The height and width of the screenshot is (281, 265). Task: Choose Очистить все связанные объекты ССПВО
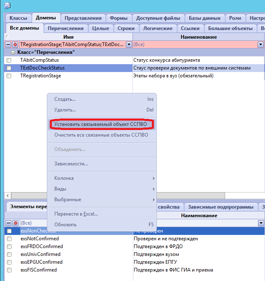(x=102, y=135)
